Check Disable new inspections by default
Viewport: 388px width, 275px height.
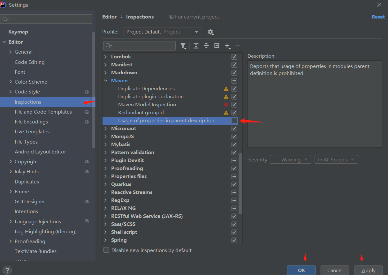[x=106, y=250]
